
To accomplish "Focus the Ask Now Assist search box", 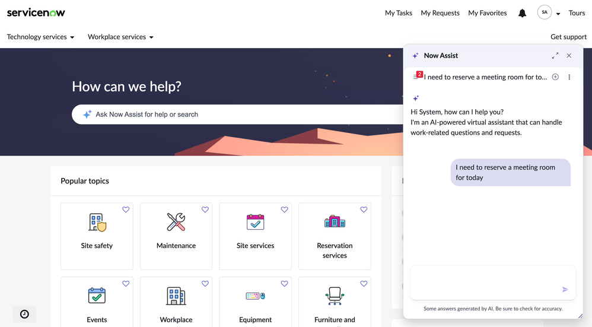I will (238, 115).
